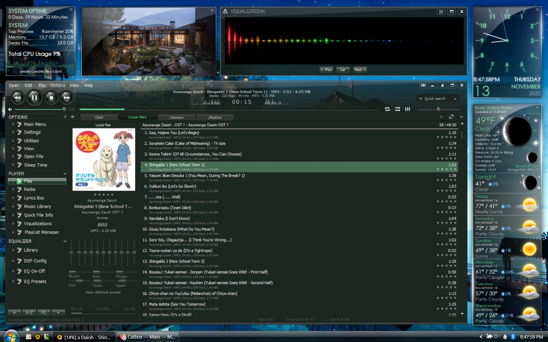
Task: Collapse the EQUALIZER section
Action: [65, 241]
